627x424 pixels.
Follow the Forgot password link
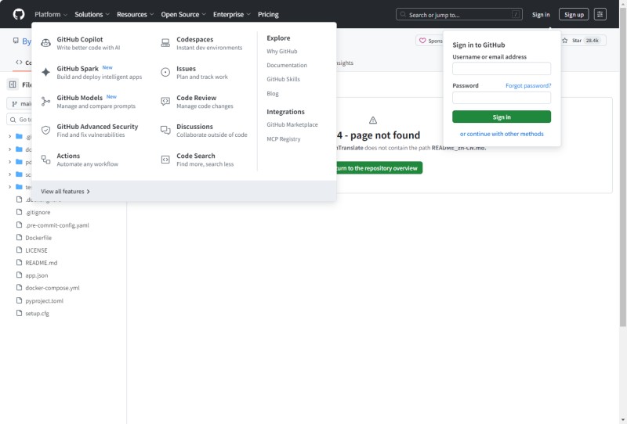(527, 85)
